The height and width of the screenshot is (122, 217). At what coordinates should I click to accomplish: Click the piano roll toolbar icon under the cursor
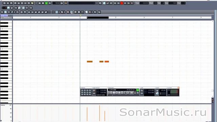tap(71, 12)
